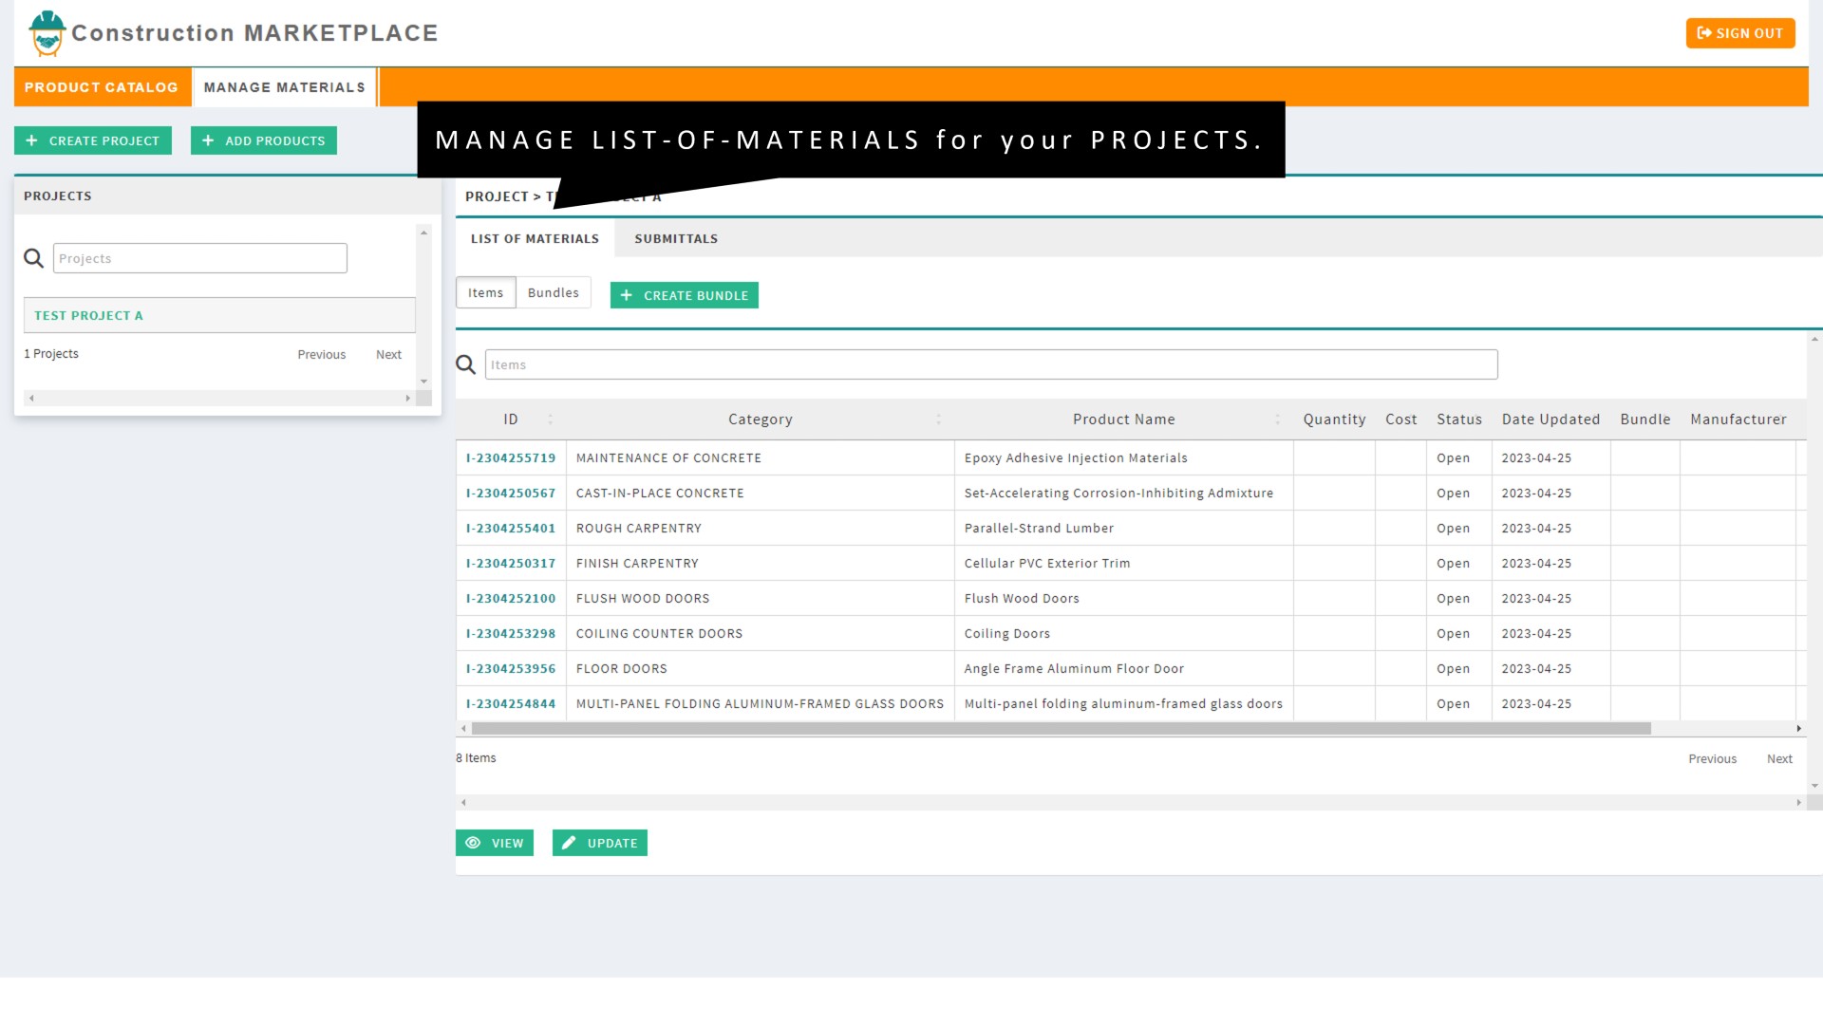Click the Projects search magnifier icon
The width and height of the screenshot is (1823, 1025).
34,256
